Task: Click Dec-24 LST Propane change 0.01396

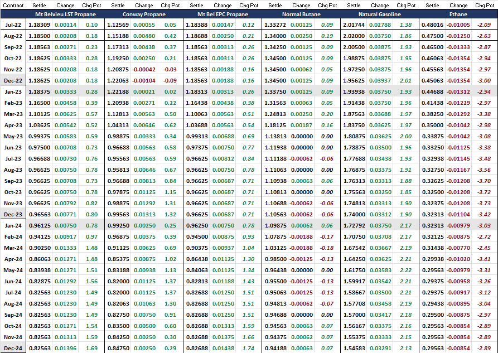Action: pos(65,348)
